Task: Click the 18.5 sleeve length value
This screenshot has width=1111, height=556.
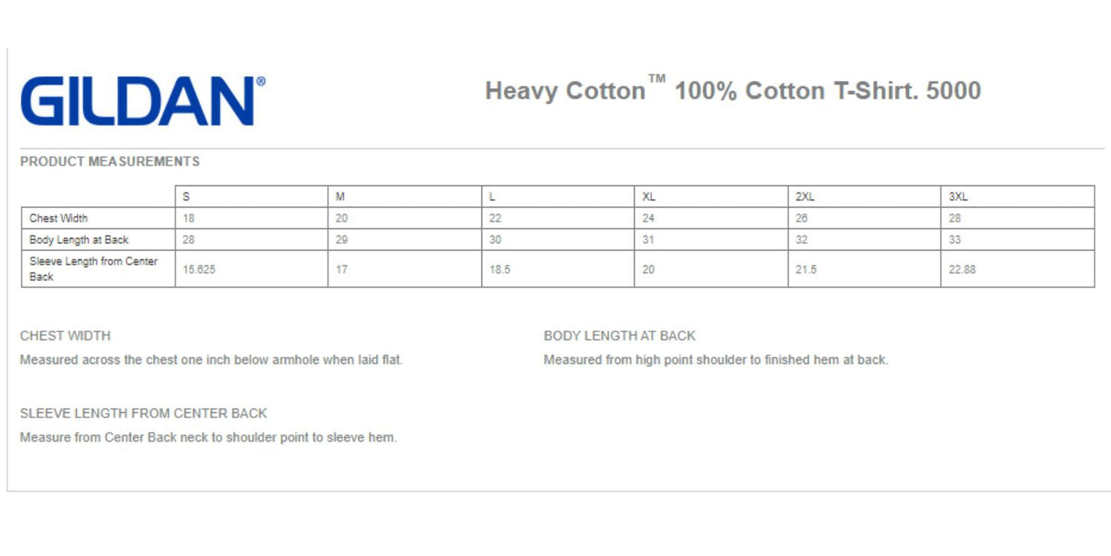Action: [500, 270]
